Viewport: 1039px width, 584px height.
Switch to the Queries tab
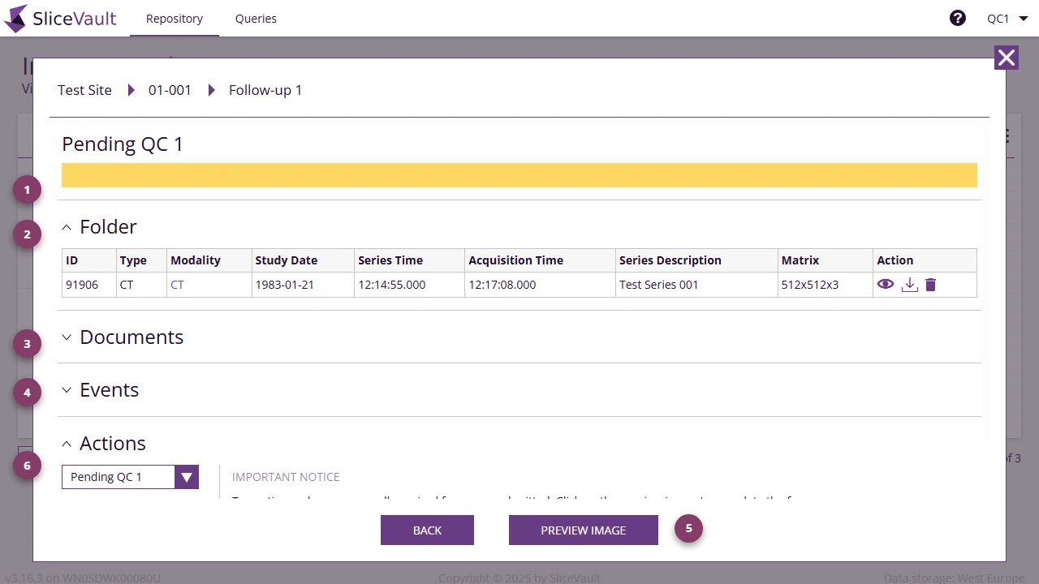click(x=256, y=18)
